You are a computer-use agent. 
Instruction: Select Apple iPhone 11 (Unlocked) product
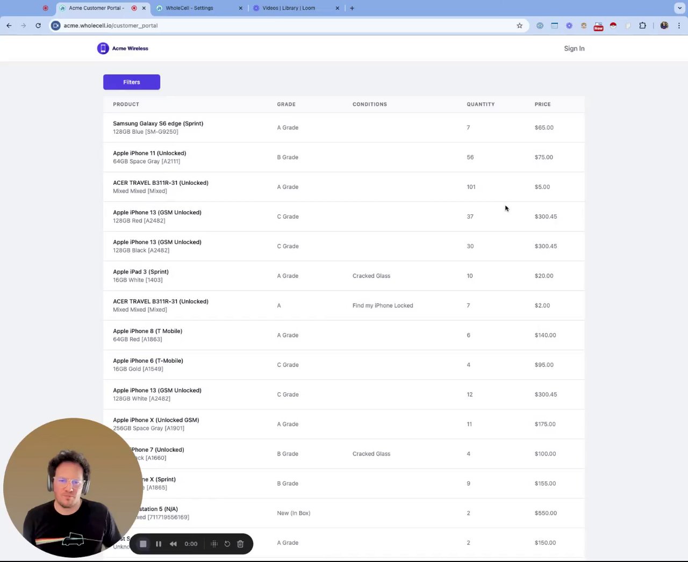149,153
